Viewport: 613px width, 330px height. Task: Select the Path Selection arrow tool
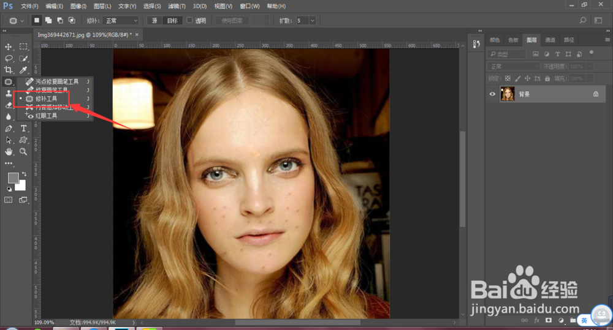[8, 140]
